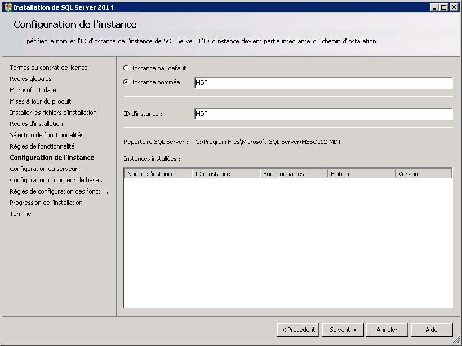Select 'Sélection de fonctionnalités' step
Viewport: 462px width, 346px height.
[47, 135]
